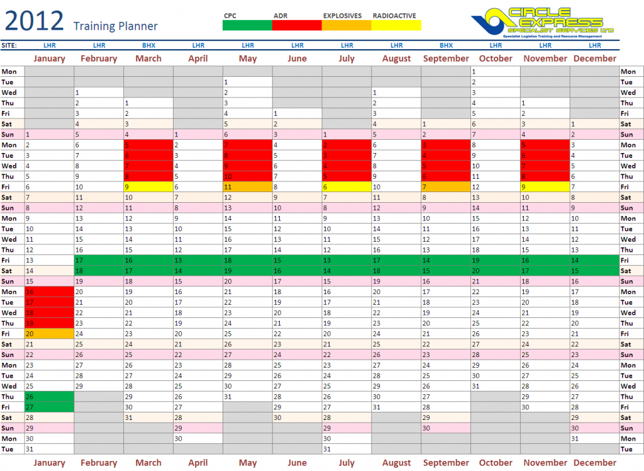This screenshot has height=471, width=644.
Task: Click the Training Planner heading
Action: click(116, 26)
